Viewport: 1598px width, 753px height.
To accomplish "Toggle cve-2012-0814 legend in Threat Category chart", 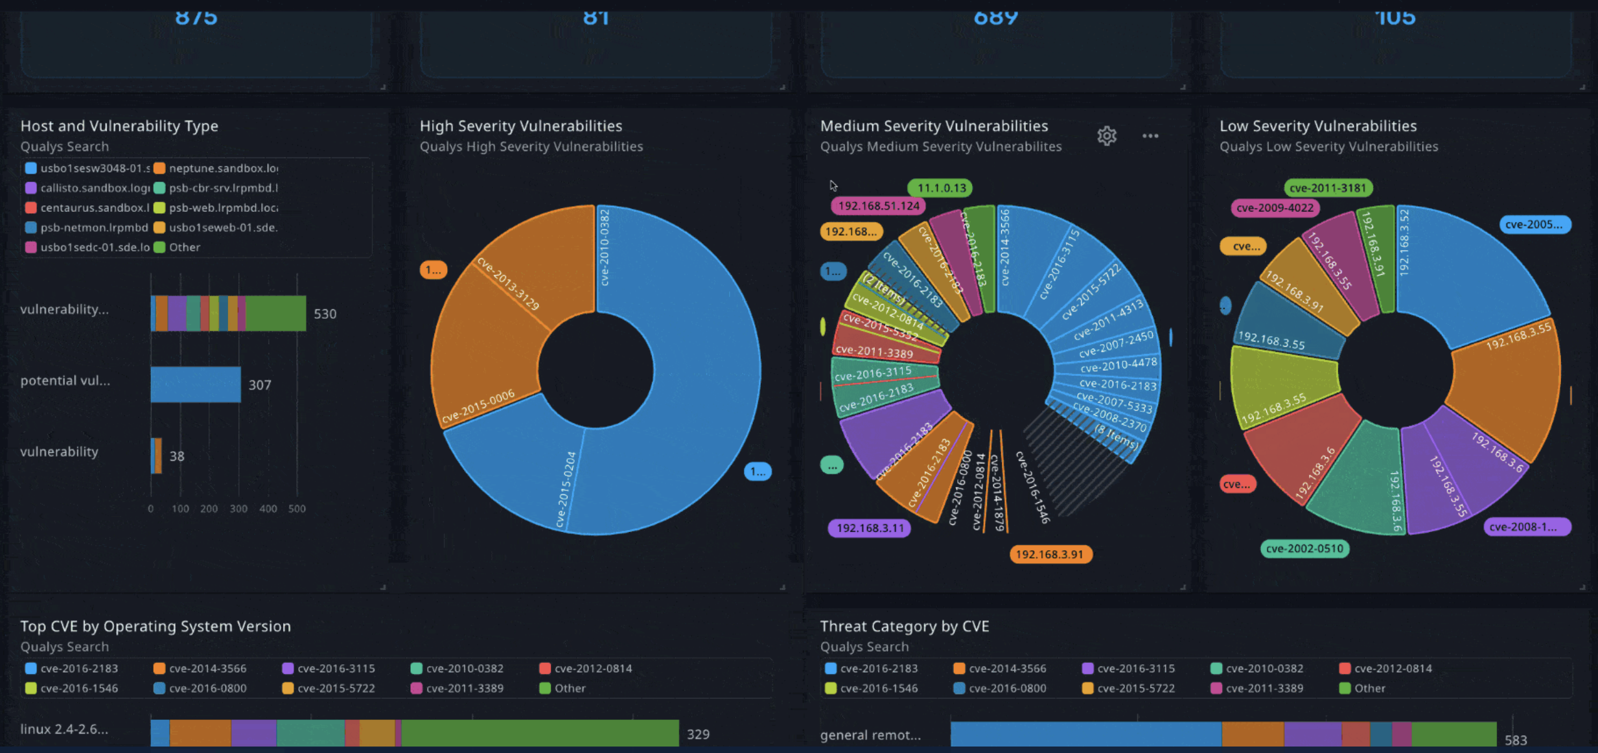I will click(1385, 668).
